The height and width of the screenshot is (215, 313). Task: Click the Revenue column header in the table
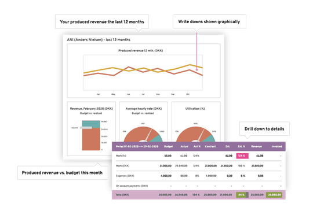(256, 147)
